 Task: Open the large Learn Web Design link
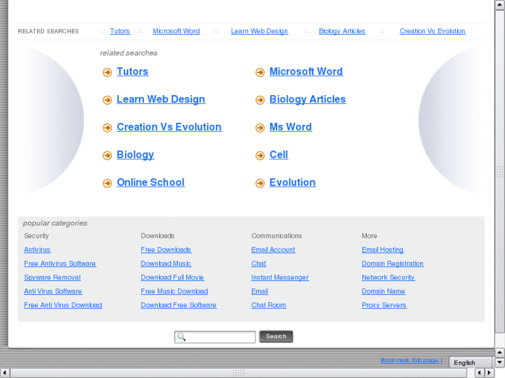160,99
